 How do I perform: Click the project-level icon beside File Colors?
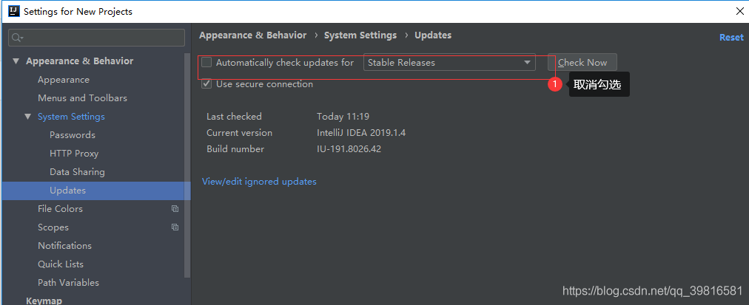(175, 209)
